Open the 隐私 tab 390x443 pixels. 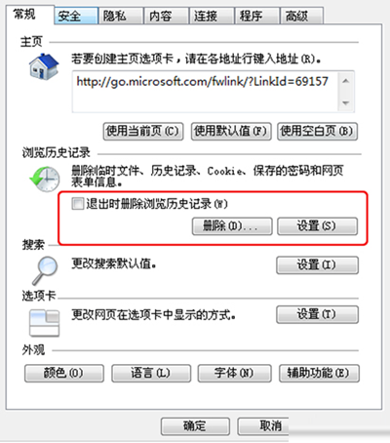[x=121, y=16]
